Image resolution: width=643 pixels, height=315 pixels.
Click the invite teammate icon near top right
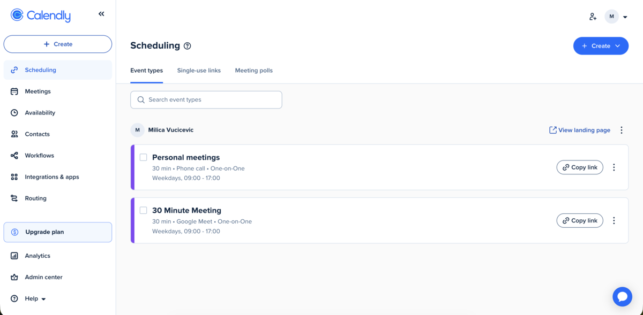[x=593, y=16]
